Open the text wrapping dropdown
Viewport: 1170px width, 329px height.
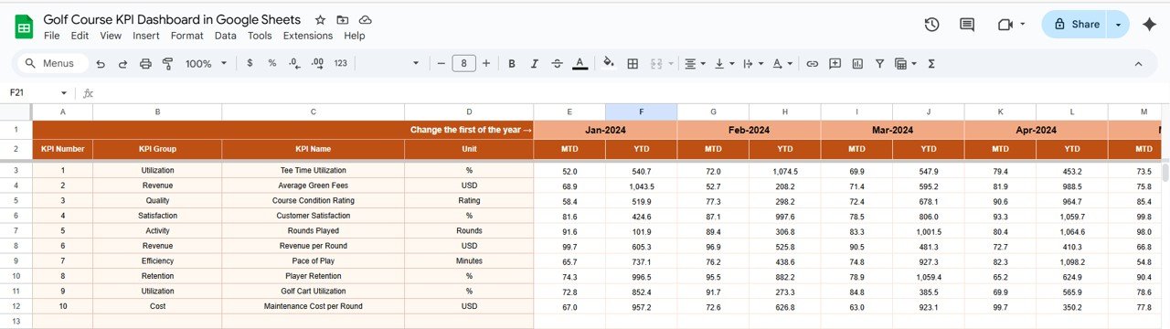pos(753,64)
